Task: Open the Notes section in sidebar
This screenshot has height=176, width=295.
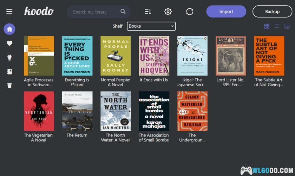Action: tap(9, 72)
